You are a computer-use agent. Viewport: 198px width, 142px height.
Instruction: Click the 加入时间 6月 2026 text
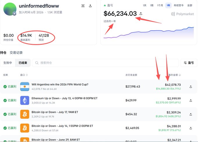click(x=31, y=13)
